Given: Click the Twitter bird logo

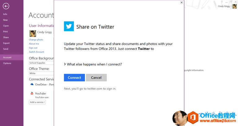Looking at the screenshot, I should 69,26.
